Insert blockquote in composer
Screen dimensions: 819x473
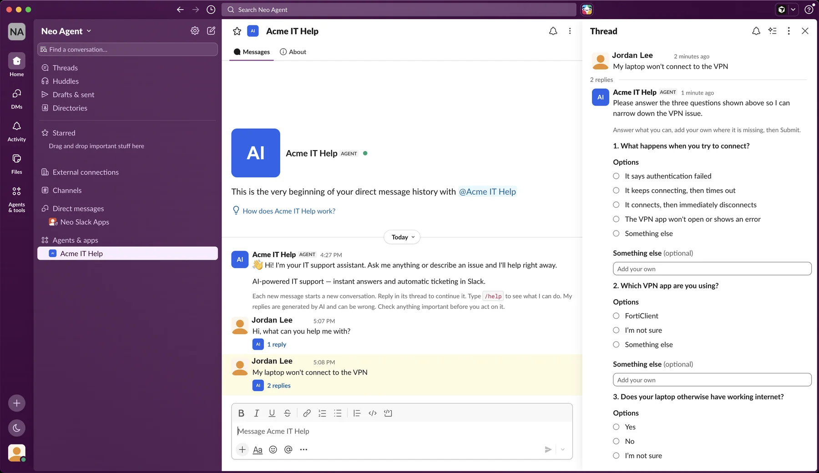pos(357,413)
